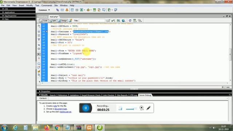Viewport: 233px width, 131px height.
Task: Open the Common insert category dropdown
Action: (x=44, y=10)
